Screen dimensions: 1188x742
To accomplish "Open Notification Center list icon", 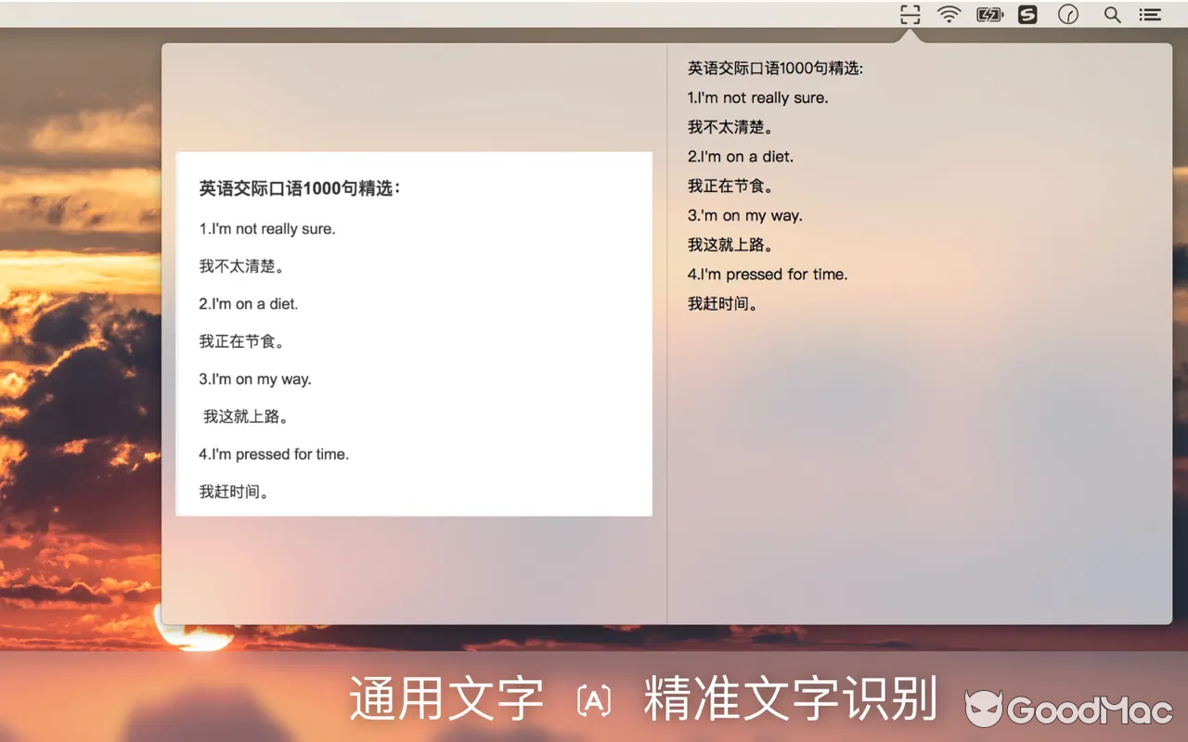I will coord(1149,14).
